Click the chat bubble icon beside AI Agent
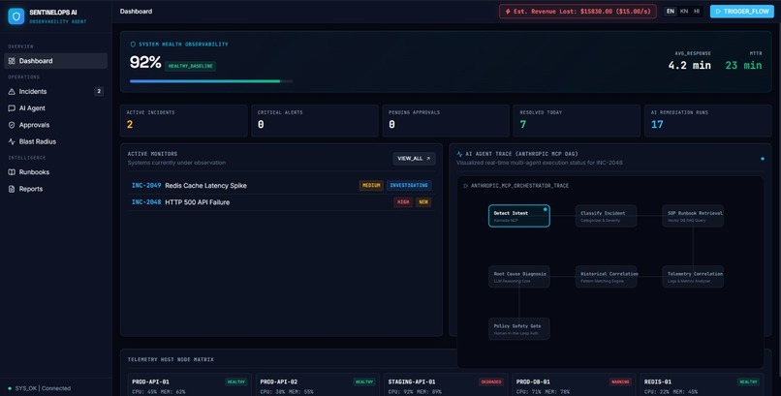The width and height of the screenshot is (781, 396). pos(12,107)
